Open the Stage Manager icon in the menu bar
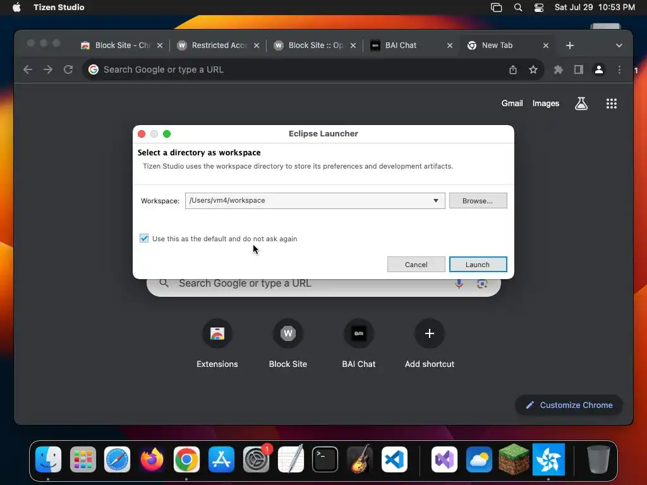Screen dimensions: 647x485 [497, 7]
